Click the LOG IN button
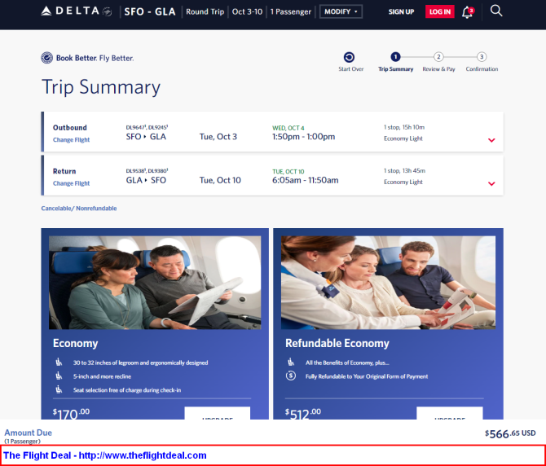 pyautogui.click(x=440, y=12)
